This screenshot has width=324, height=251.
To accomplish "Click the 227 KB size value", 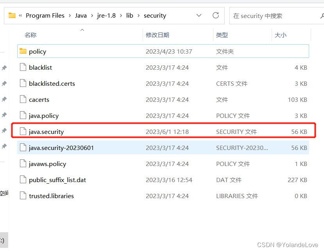I will tap(297, 180).
